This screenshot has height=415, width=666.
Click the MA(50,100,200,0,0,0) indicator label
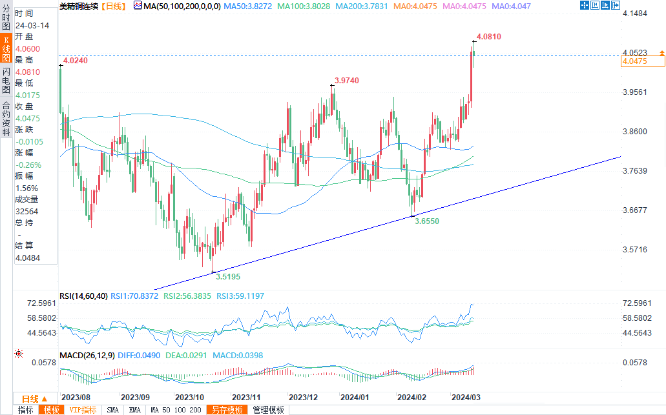point(182,6)
